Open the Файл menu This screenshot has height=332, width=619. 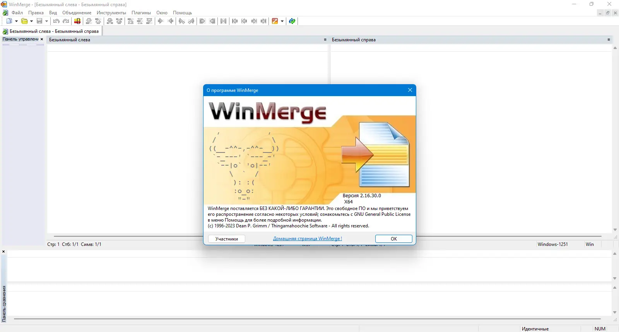click(x=17, y=13)
